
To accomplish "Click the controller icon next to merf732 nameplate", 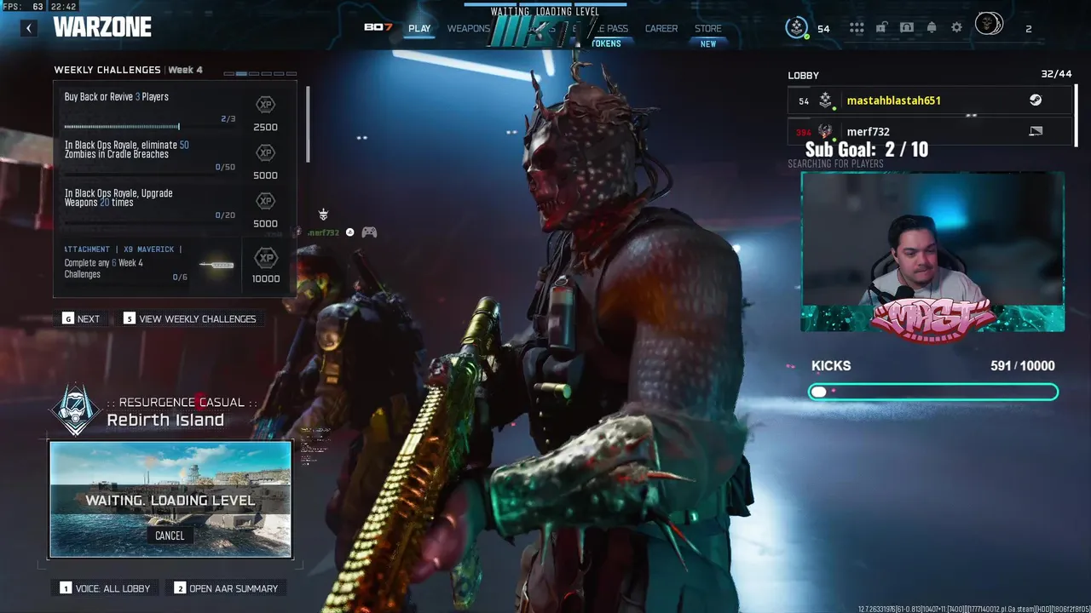I will click(369, 232).
